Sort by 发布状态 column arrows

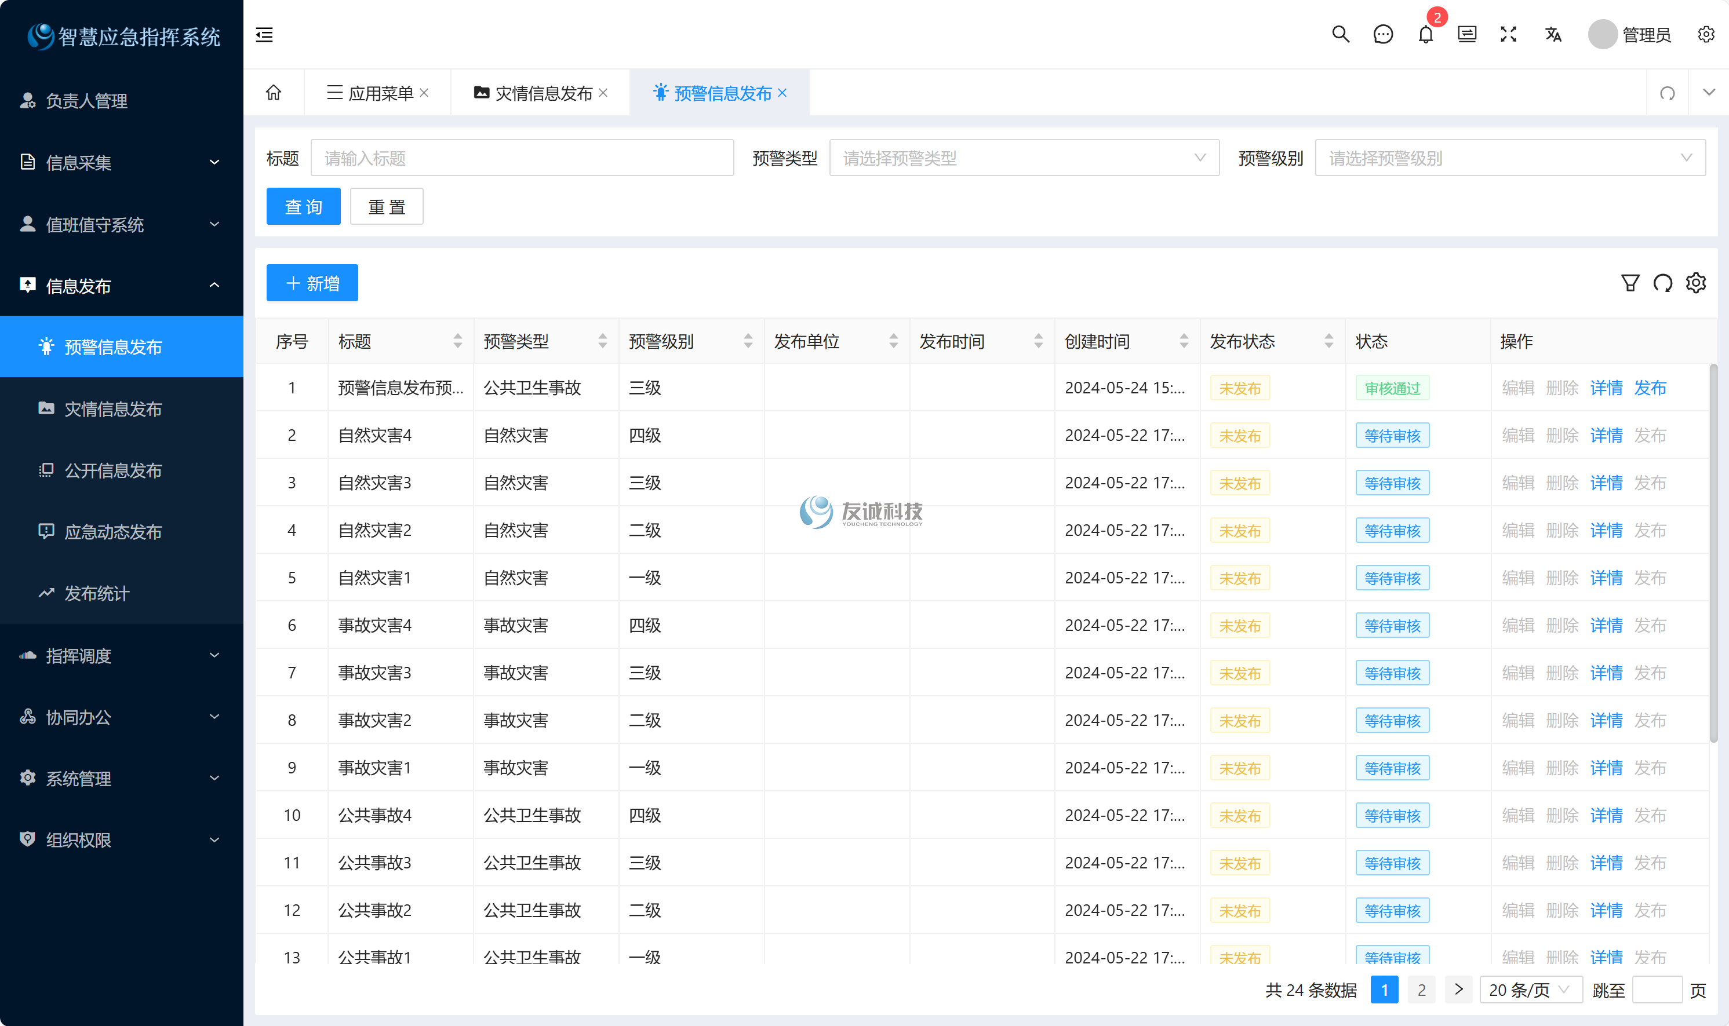1328,341
